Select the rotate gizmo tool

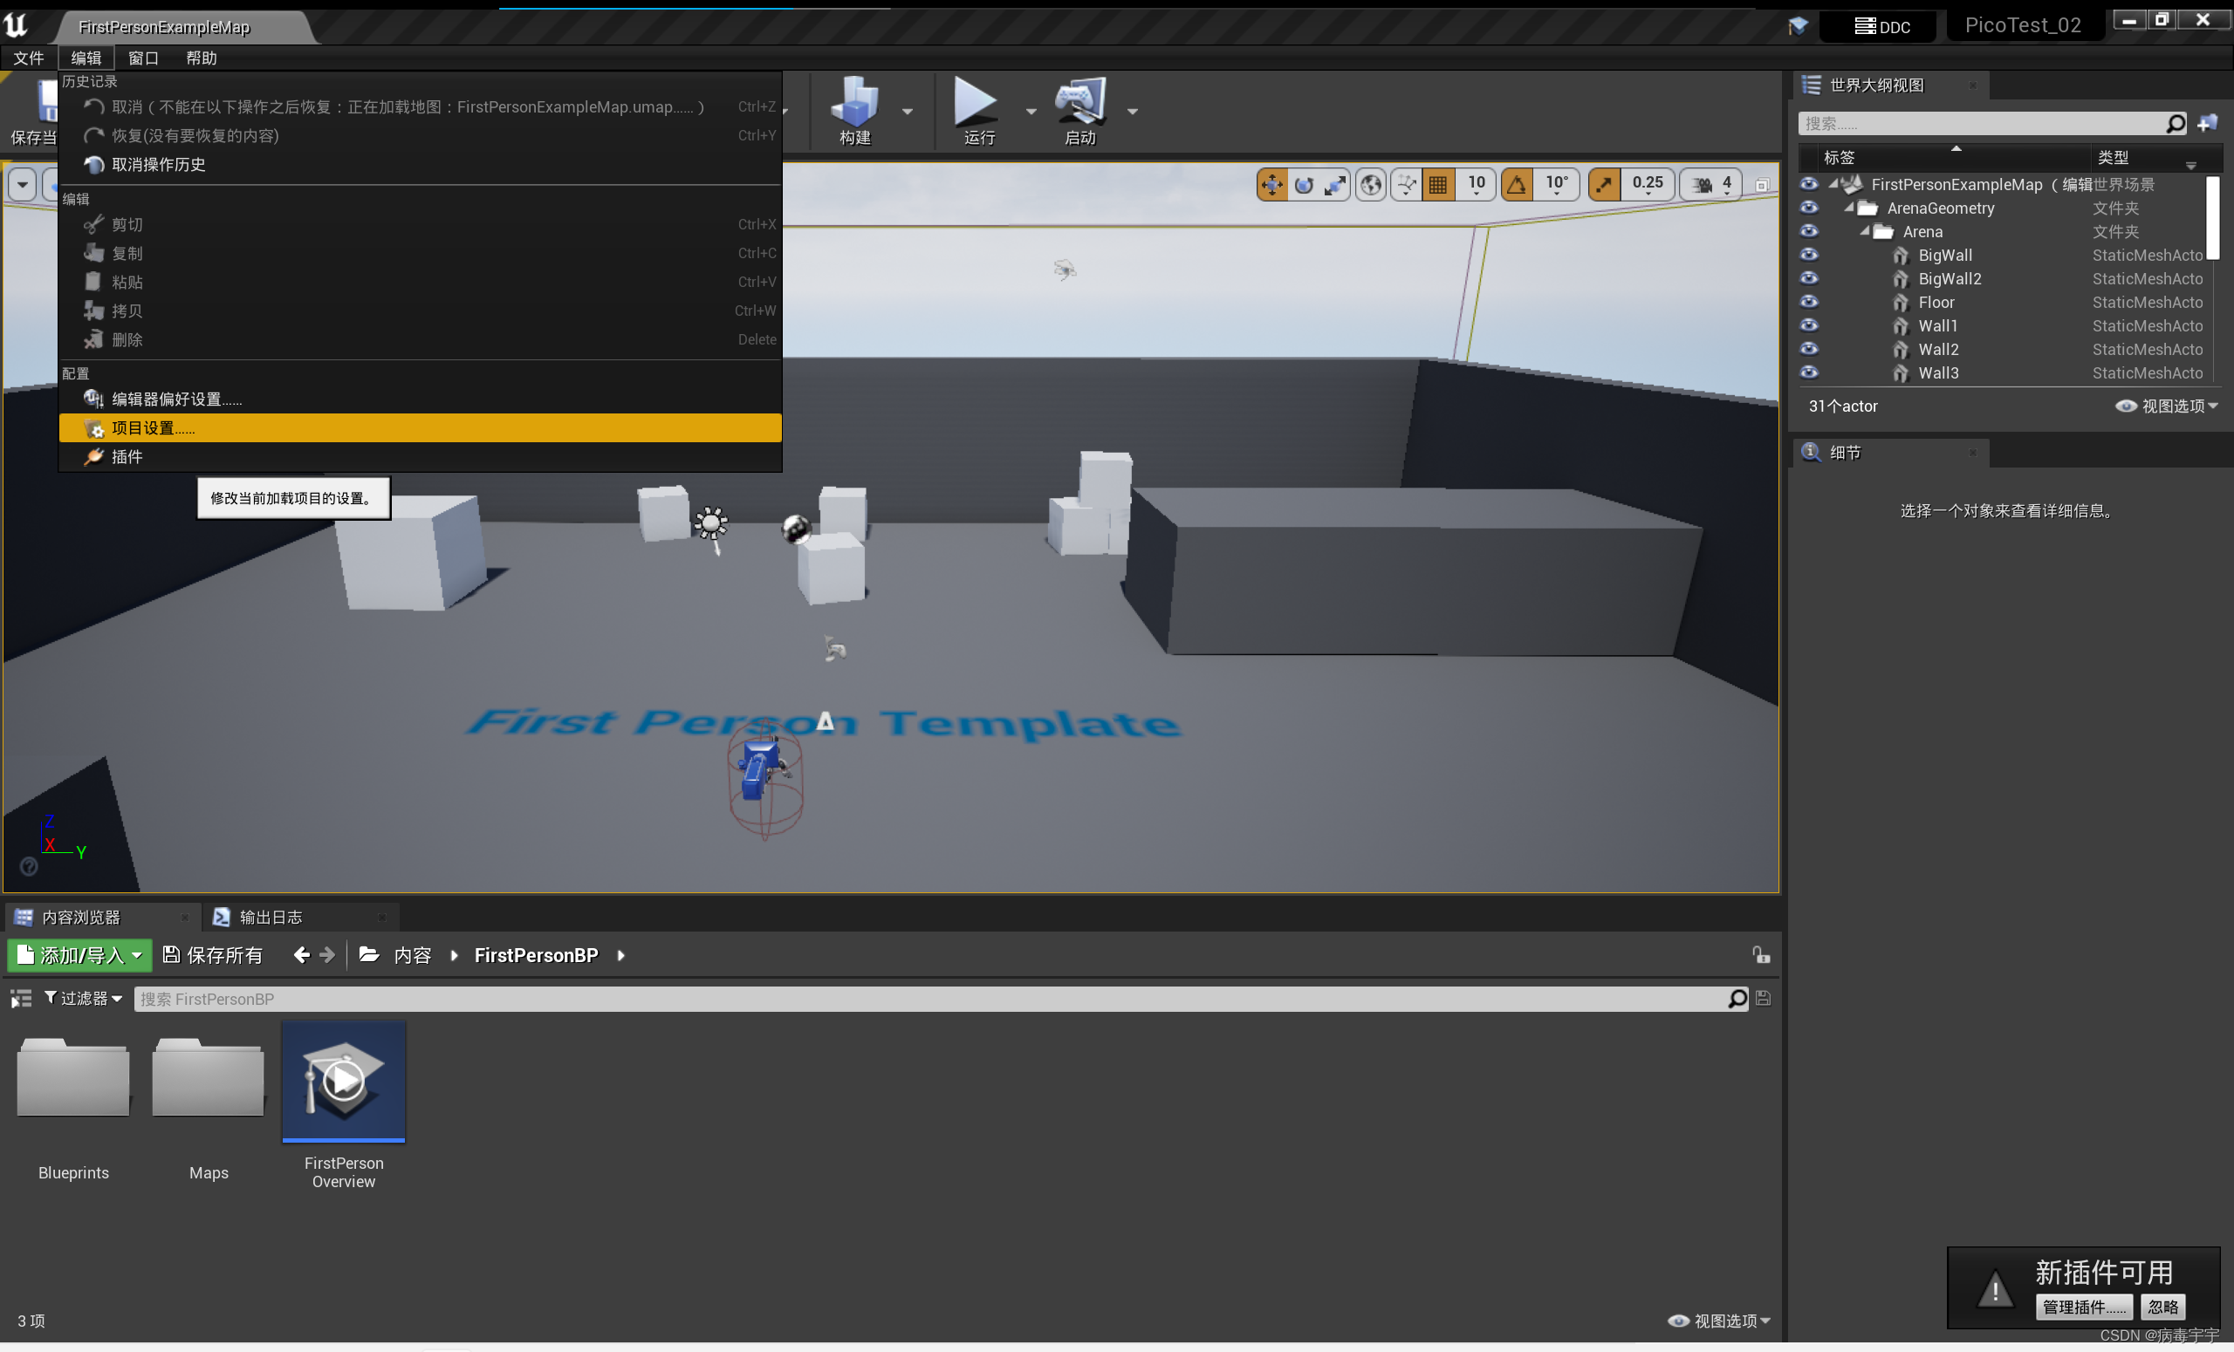click(1304, 185)
